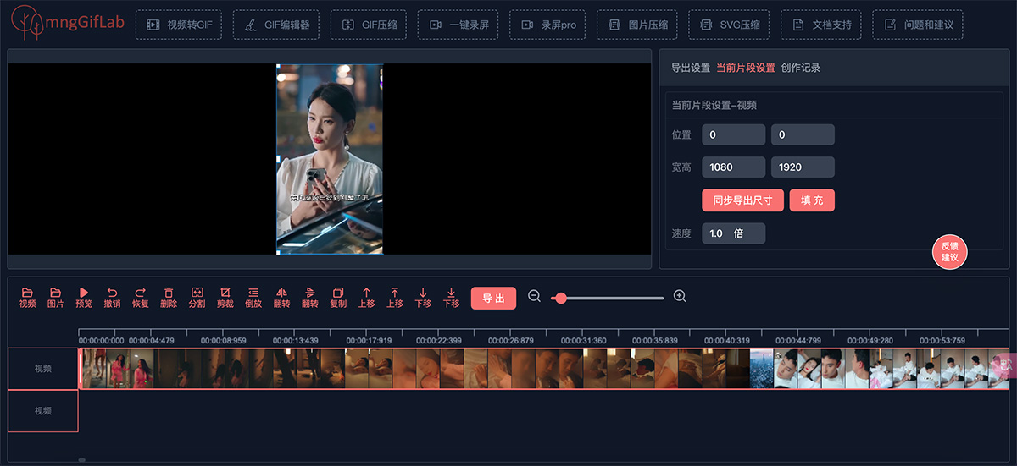
Task: Click the 倒放 reverse playback icon
Action: 253,293
